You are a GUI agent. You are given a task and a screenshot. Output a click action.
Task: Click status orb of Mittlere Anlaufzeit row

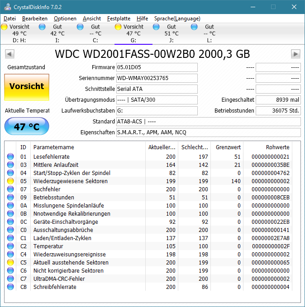[x=10, y=165]
